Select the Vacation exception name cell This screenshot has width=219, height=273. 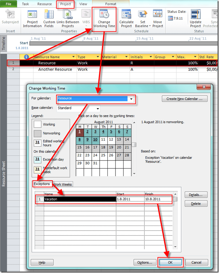(x=80, y=199)
